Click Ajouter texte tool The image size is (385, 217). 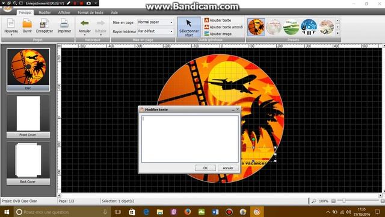[218, 20]
